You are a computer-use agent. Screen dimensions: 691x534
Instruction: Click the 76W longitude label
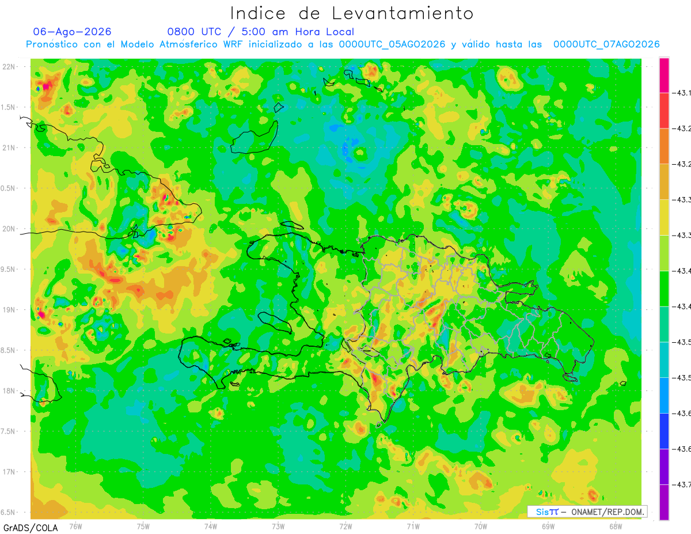tap(75, 526)
